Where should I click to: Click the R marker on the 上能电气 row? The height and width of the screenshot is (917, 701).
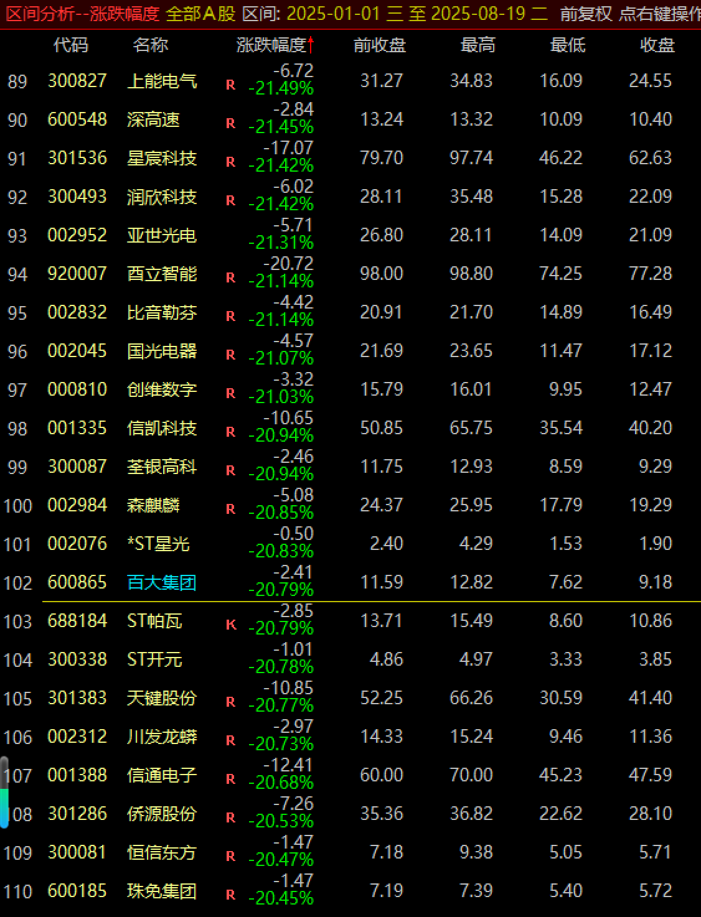pyautogui.click(x=231, y=85)
